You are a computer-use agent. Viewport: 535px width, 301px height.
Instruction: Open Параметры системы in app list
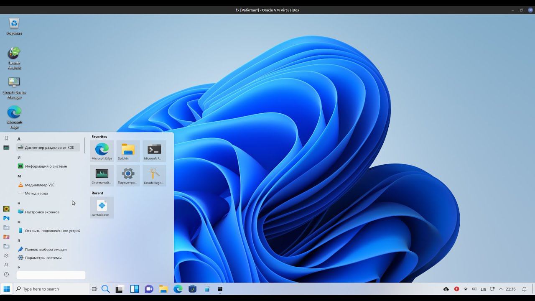point(48,258)
